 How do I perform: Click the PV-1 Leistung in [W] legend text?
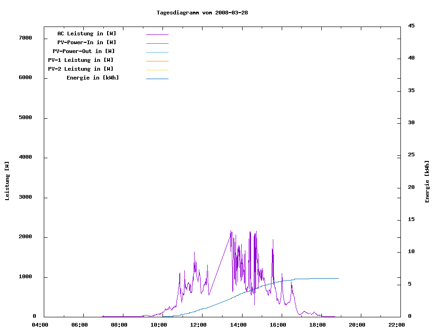(x=81, y=60)
